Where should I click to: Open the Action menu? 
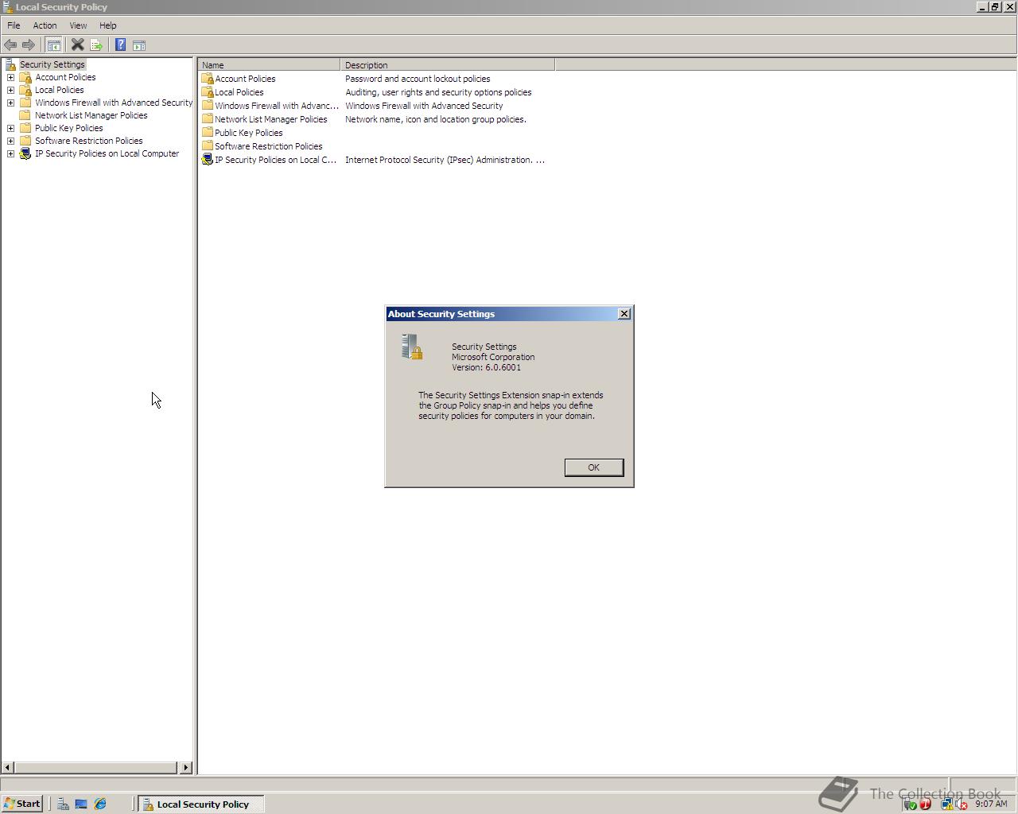(x=45, y=25)
